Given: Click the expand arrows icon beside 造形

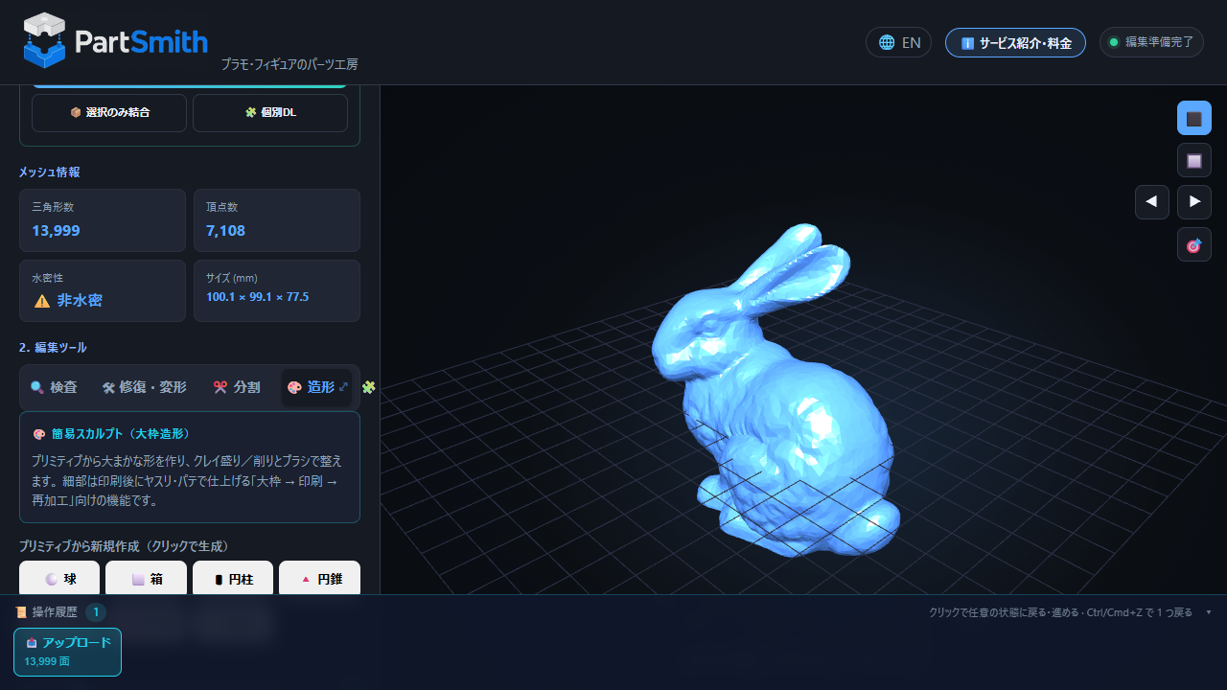Looking at the screenshot, I should (343, 387).
